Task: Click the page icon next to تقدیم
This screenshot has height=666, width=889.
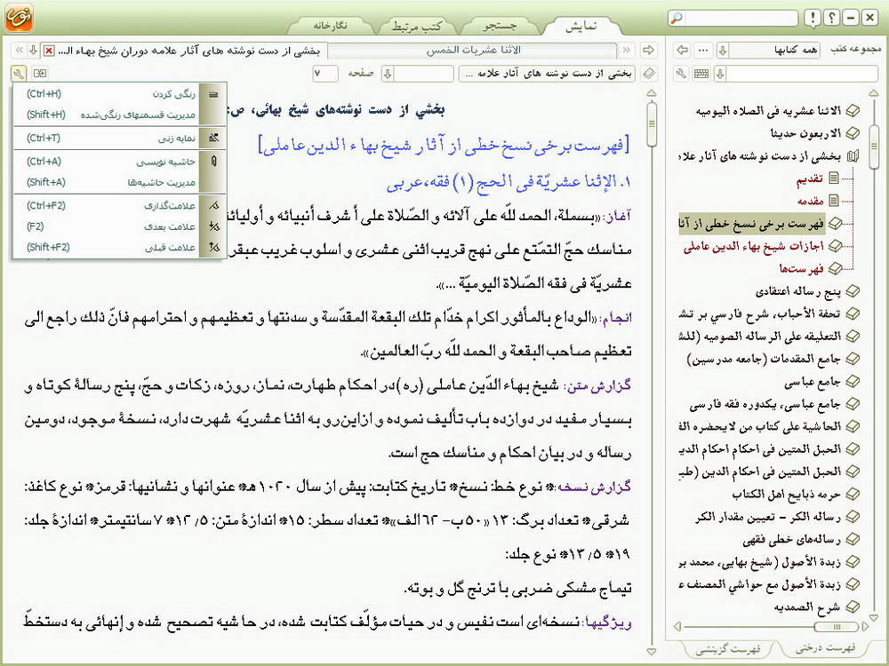Action: (x=834, y=178)
